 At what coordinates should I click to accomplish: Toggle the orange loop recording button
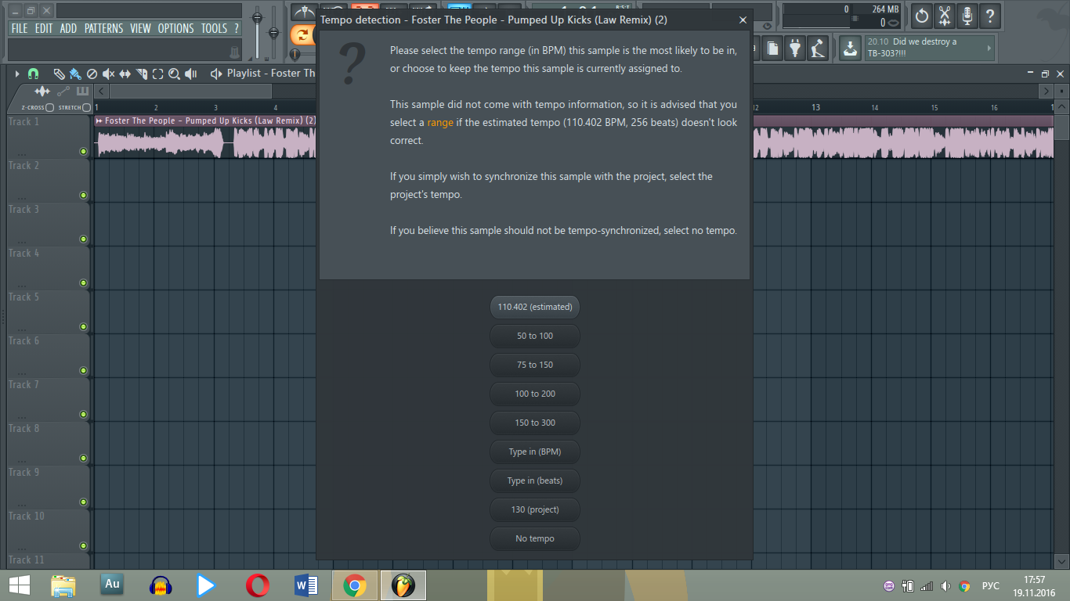(x=302, y=34)
